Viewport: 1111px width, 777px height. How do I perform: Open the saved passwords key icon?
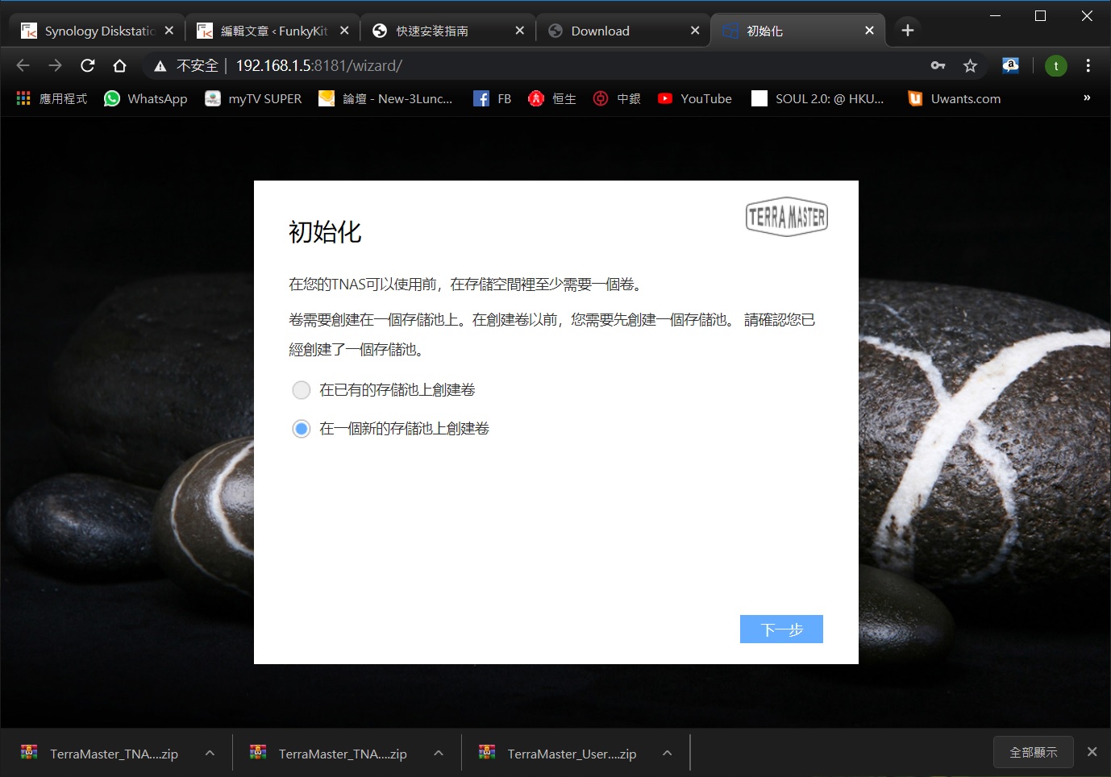click(x=938, y=66)
